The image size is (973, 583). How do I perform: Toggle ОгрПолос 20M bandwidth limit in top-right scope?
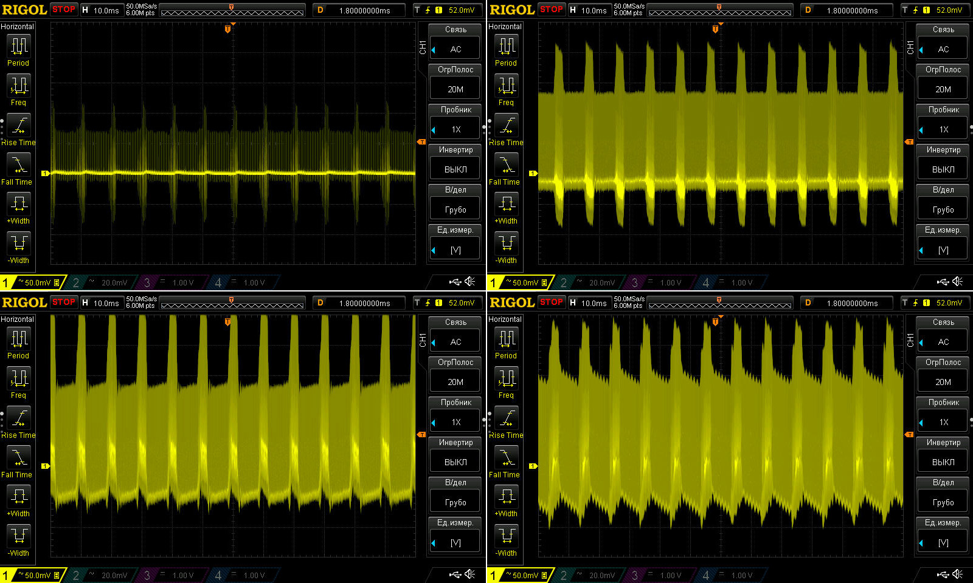tap(943, 89)
